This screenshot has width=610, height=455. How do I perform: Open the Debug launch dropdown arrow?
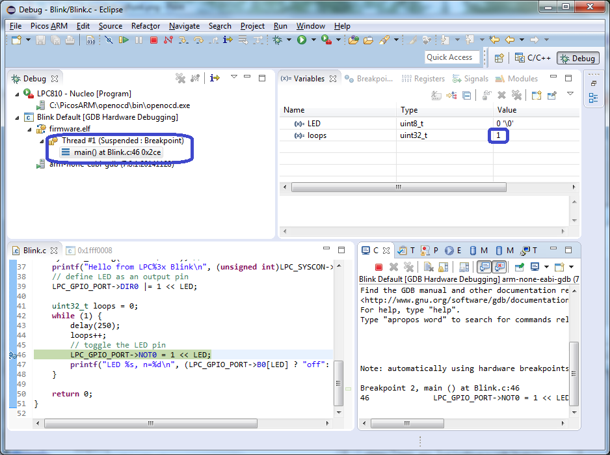[289, 40]
